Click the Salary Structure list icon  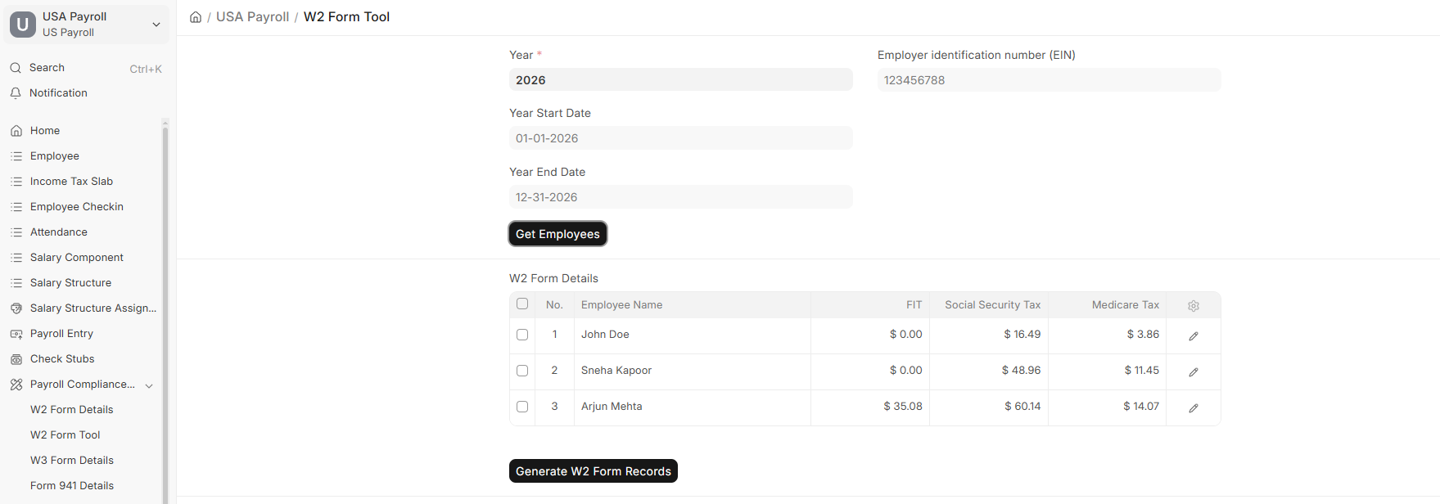(16, 283)
